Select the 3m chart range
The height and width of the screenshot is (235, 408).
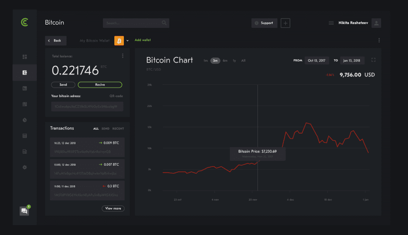(x=215, y=61)
